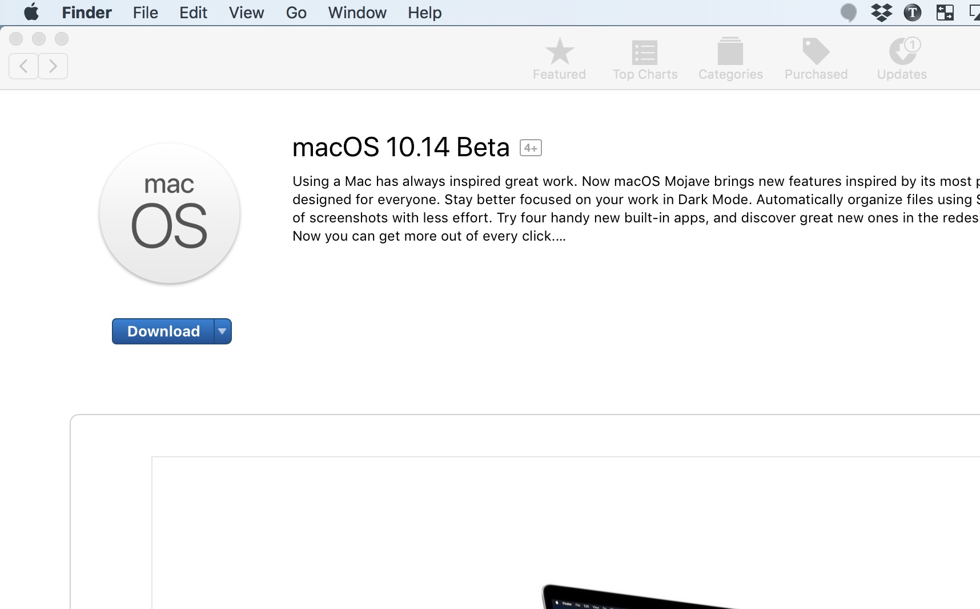Show the Updates tab with badge
Image resolution: width=980 pixels, height=609 pixels.
[x=902, y=59]
